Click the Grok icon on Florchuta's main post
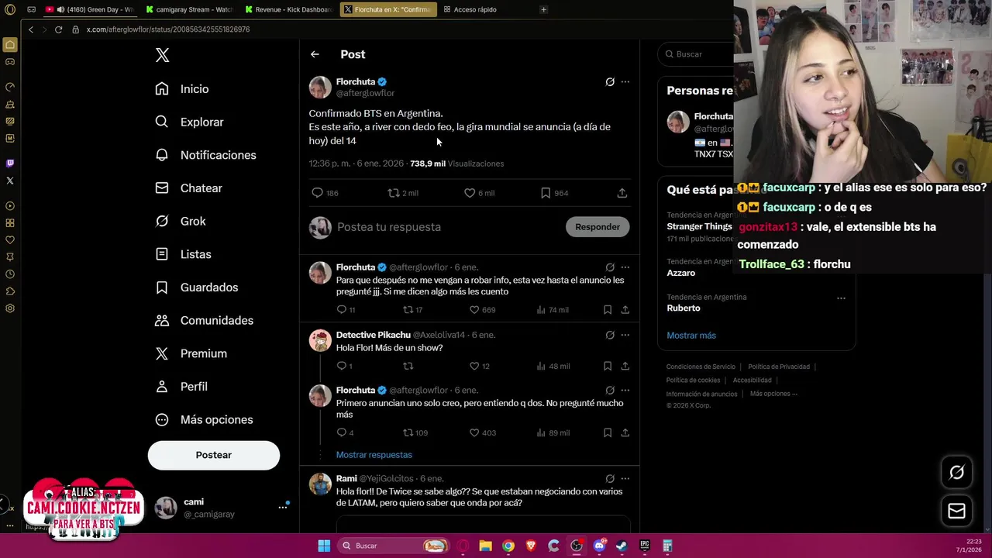 coord(610,81)
